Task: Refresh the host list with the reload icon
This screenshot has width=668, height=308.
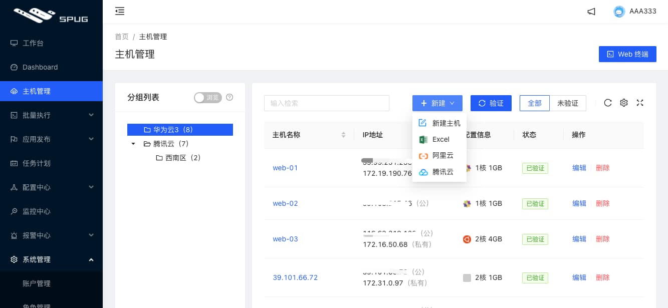Action: (608, 103)
